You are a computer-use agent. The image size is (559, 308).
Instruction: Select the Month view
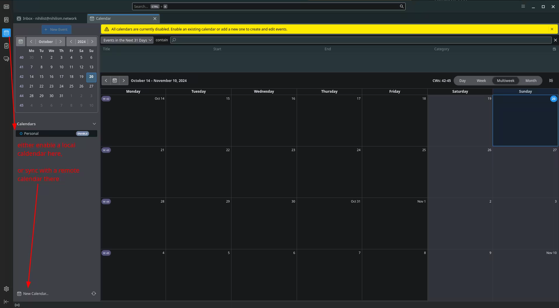pos(530,81)
